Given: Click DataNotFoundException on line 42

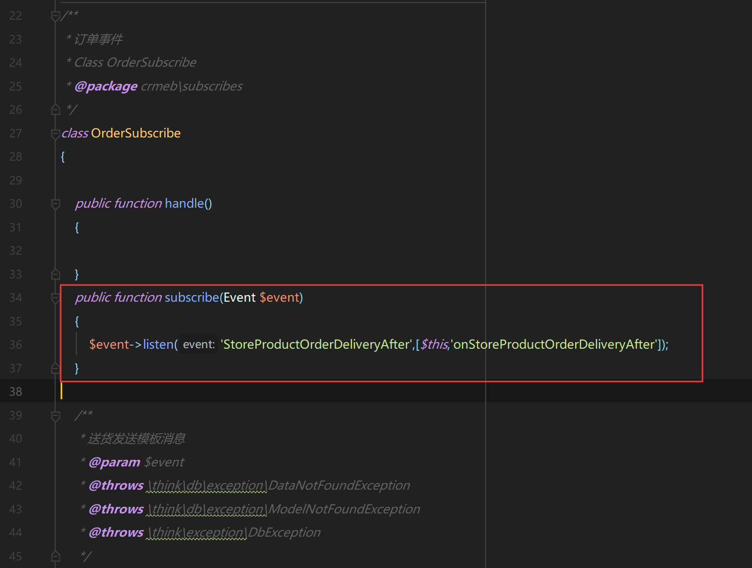Looking at the screenshot, I should coord(339,485).
